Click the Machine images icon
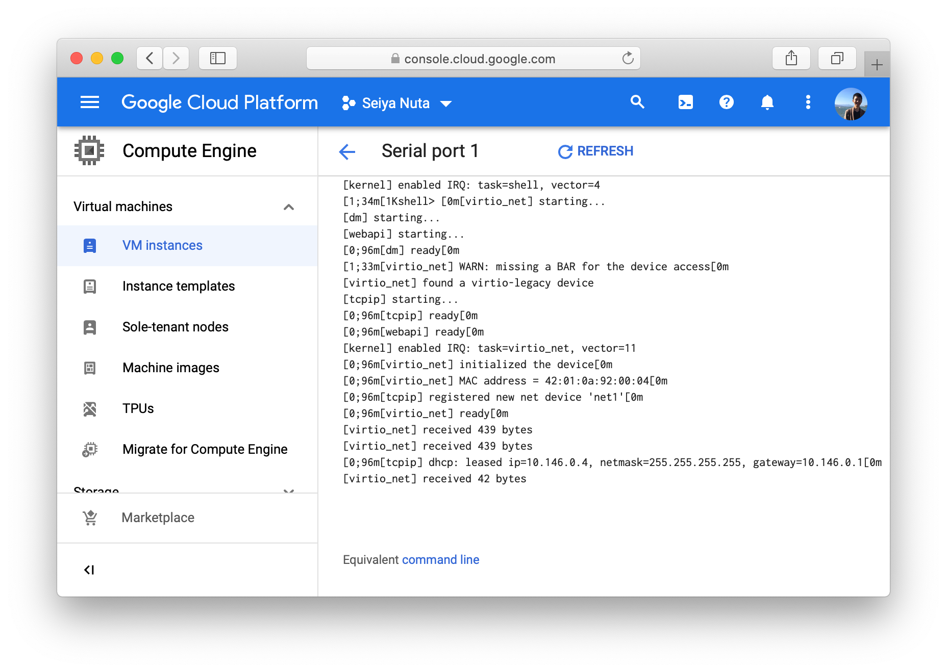947x672 pixels. pyautogui.click(x=90, y=368)
